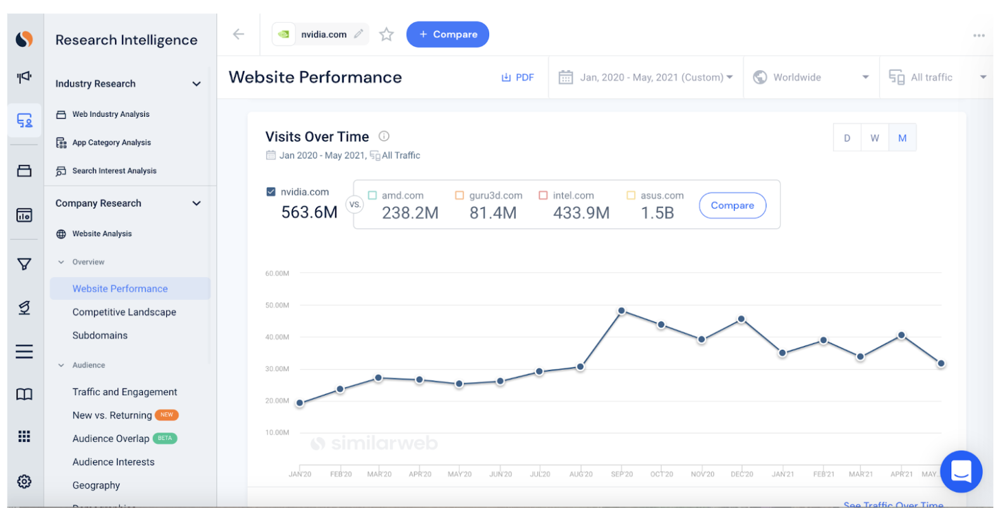This screenshot has width=1005, height=519.
Task: Open Traffic and Engagement page
Action: pyautogui.click(x=125, y=392)
